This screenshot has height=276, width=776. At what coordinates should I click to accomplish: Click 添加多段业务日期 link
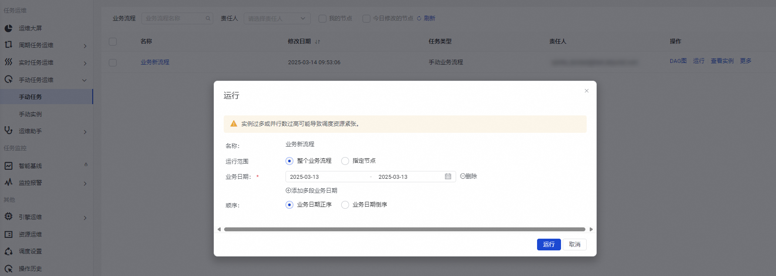[311, 191]
